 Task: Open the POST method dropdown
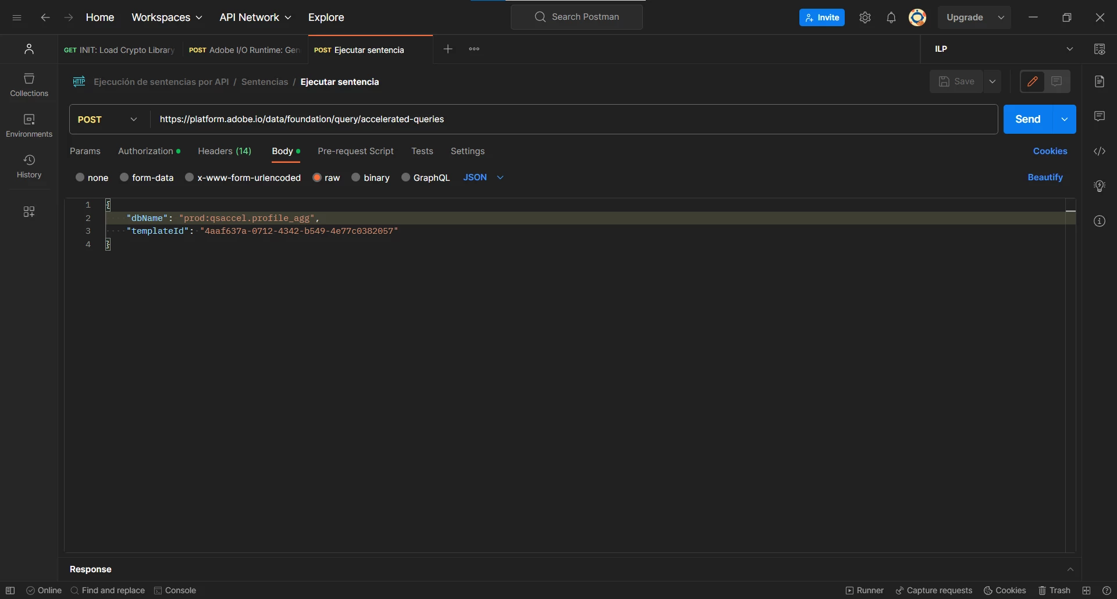tap(108, 119)
